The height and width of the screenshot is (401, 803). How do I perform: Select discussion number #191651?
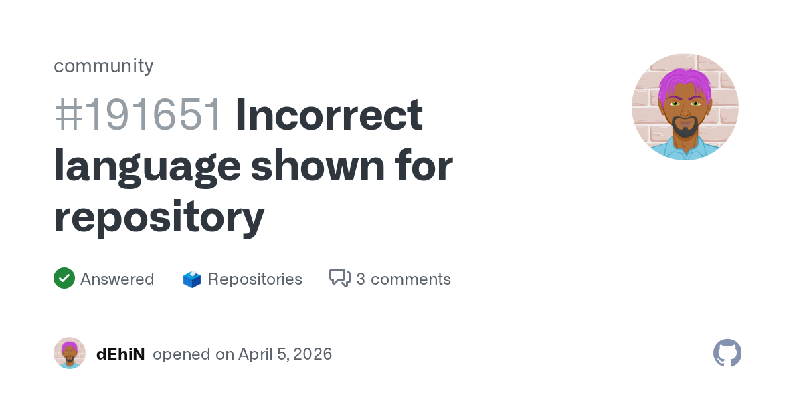138,114
